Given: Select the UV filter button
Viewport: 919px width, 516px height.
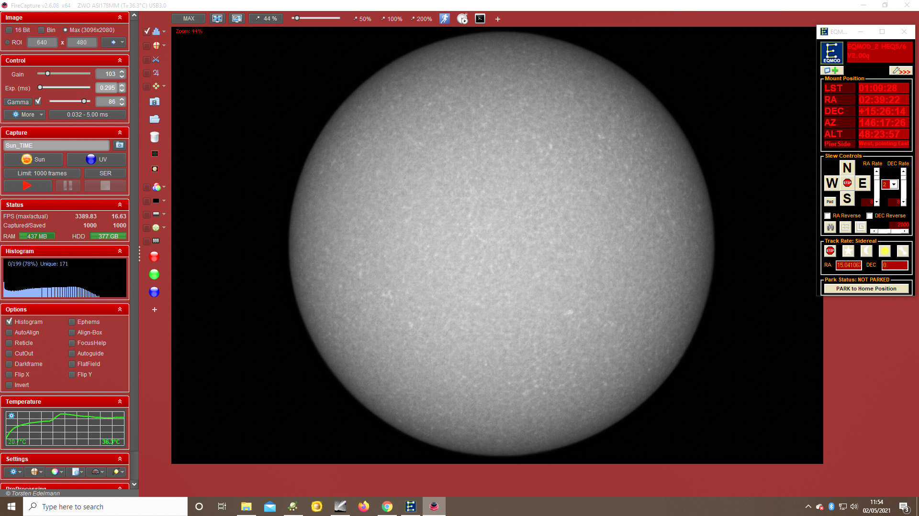Looking at the screenshot, I should [x=96, y=160].
